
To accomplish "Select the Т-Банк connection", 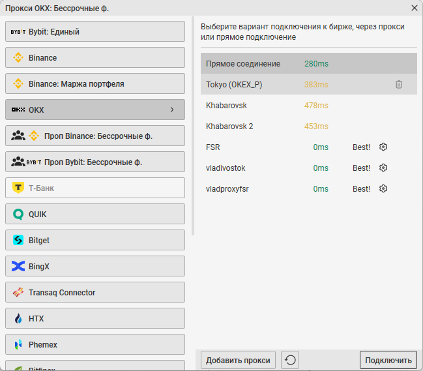I will pyautogui.click(x=95, y=188).
